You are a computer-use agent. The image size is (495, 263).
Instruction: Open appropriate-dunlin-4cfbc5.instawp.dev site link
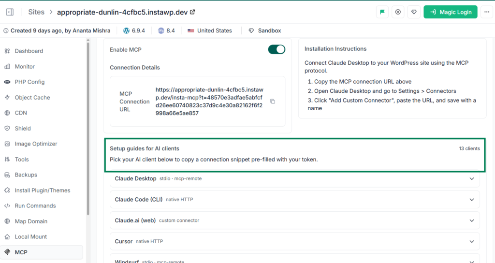click(122, 12)
